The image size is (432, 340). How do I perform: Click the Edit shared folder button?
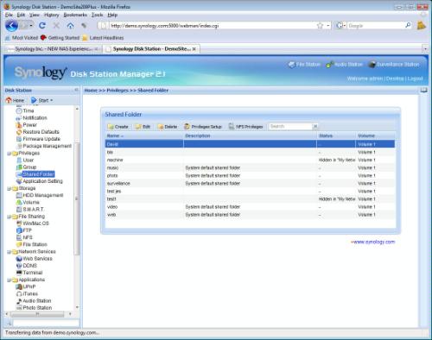[x=143, y=127]
